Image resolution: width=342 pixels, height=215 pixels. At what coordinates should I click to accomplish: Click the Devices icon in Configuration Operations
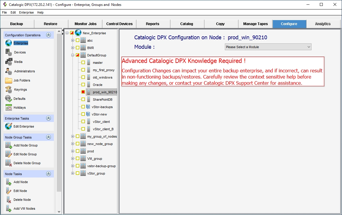pyautogui.click(x=9, y=52)
